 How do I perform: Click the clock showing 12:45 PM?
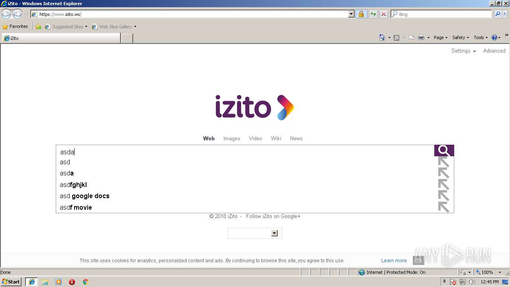[x=490, y=282]
